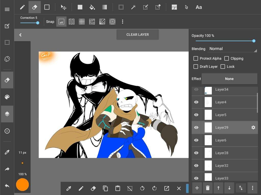Select the Selection Eraser tool
Image resolution: width=261 pixels, height=195 pixels.
[x=158, y=7]
